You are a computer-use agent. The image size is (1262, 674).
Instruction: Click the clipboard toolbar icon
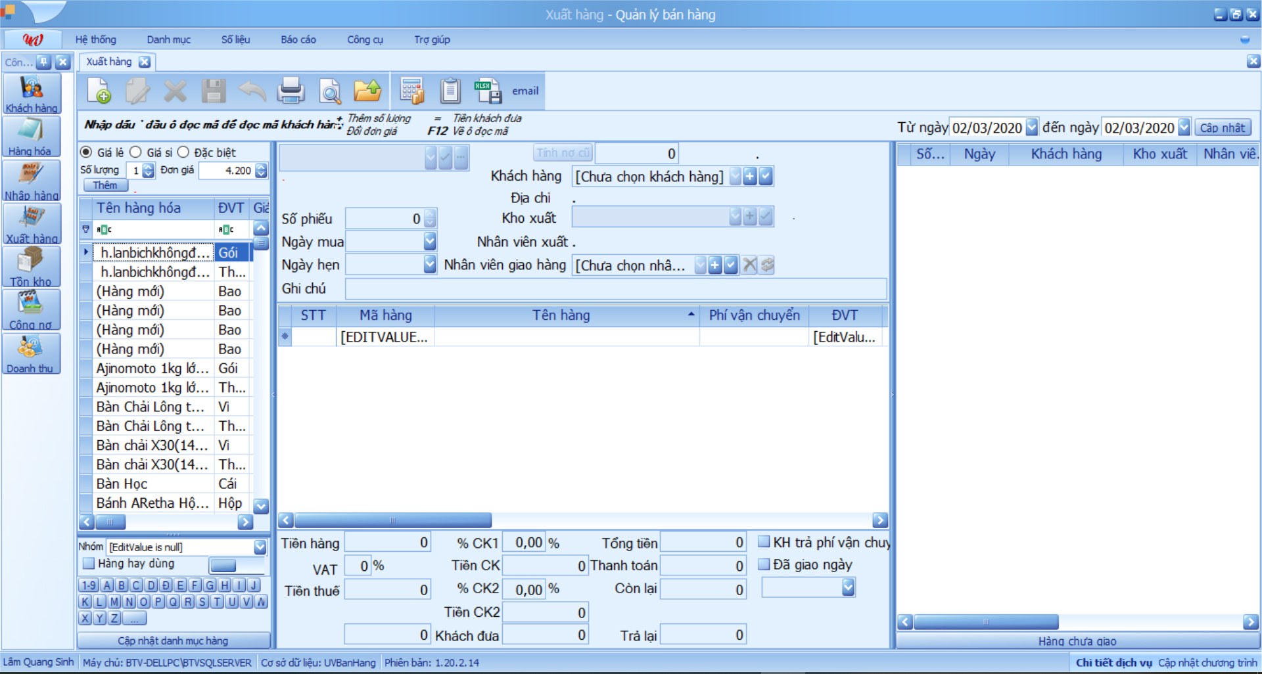pos(450,91)
